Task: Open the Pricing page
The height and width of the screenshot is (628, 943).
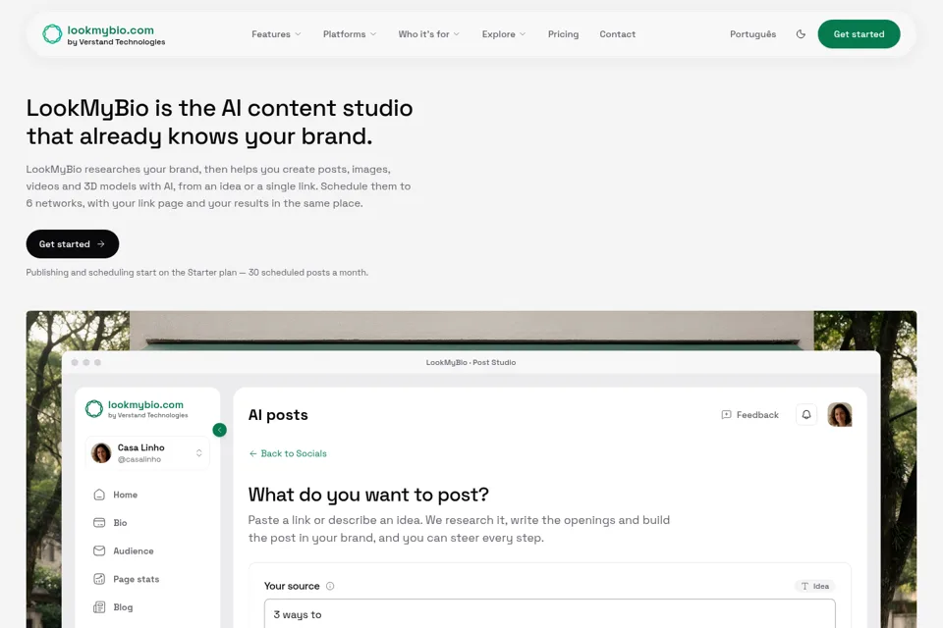Action: [563, 34]
